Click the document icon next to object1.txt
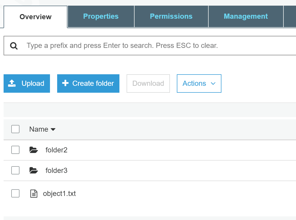The height and width of the screenshot is (220, 296). click(34, 194)
